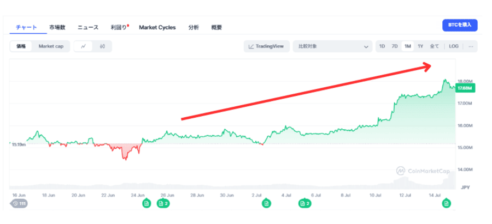Click the JPY currency label
The height and width of the screenshot is (224, 492).
tap(465, 187)
